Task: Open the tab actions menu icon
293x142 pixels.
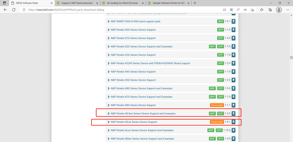Action: [x=5, y=3]
